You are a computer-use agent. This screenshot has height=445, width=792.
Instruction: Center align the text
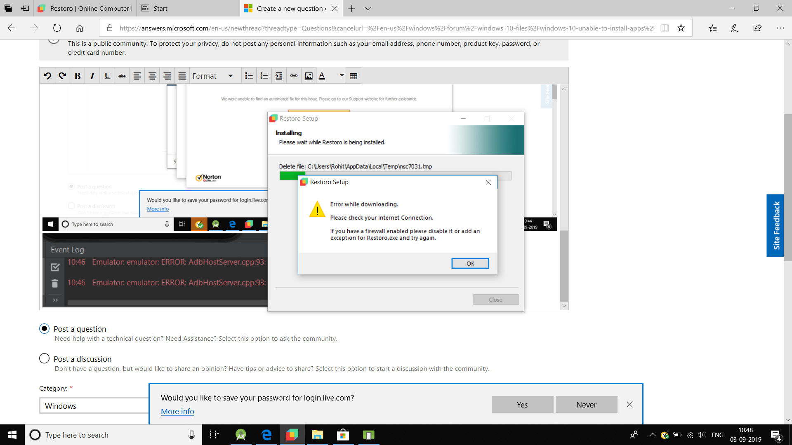tap(152, 76)
